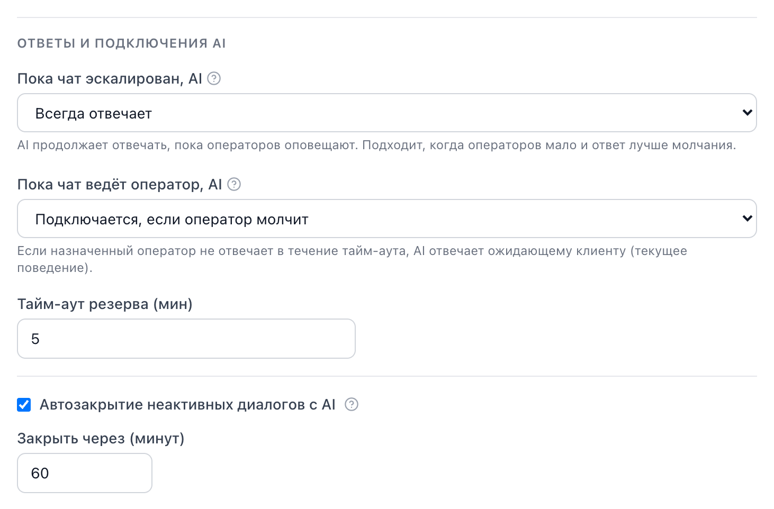
Task: Select the 'Закрыть через (минут)' input
Action: (x=85, y=473)
